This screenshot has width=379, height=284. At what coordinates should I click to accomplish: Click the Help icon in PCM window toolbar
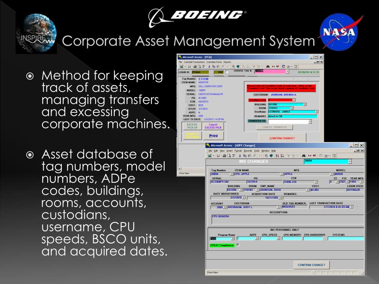pyautogui.click(x=296, y=67)
